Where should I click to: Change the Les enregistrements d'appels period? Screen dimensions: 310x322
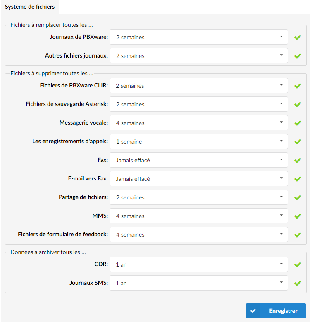pos(199,141)
